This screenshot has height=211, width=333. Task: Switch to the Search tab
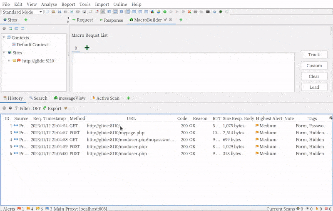38,98
